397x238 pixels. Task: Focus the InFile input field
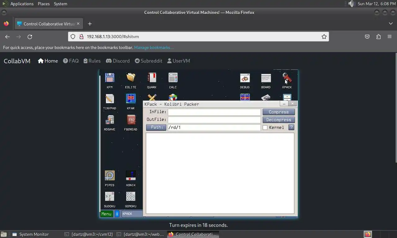(x=214, y=112)
